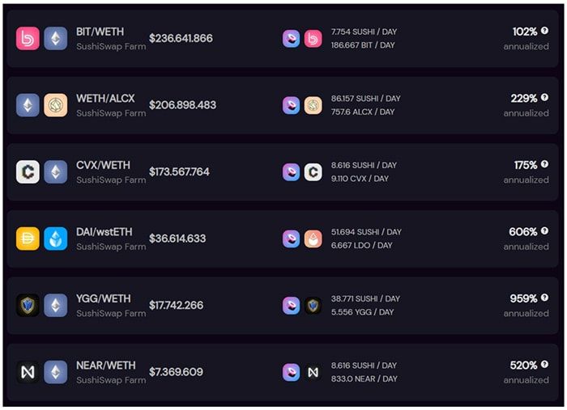The width and height of the screenshot is (567, 410).
Task: Click the YGG shield token icon
Action: tap(28, 306)
